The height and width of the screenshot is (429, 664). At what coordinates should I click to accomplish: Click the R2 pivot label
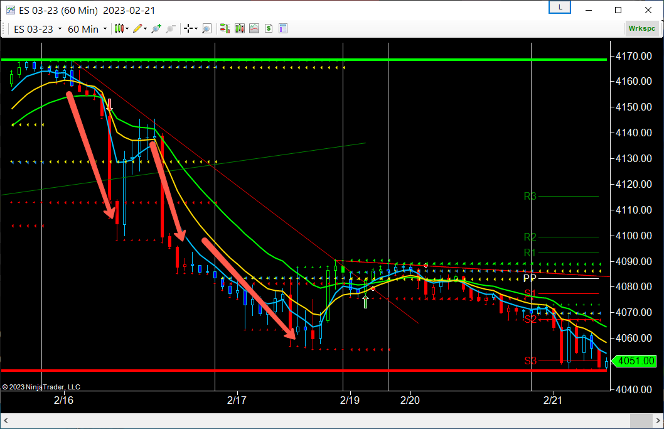click(530, 237)
